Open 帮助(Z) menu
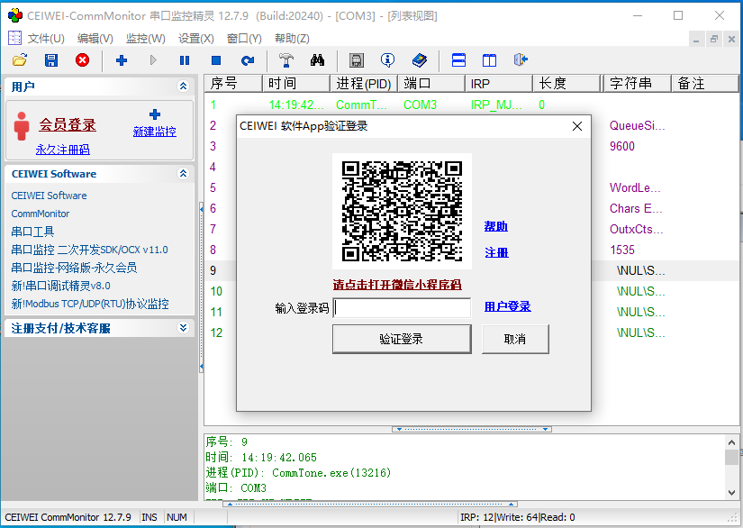Screen dimensions: 743x528 point(293,39)
